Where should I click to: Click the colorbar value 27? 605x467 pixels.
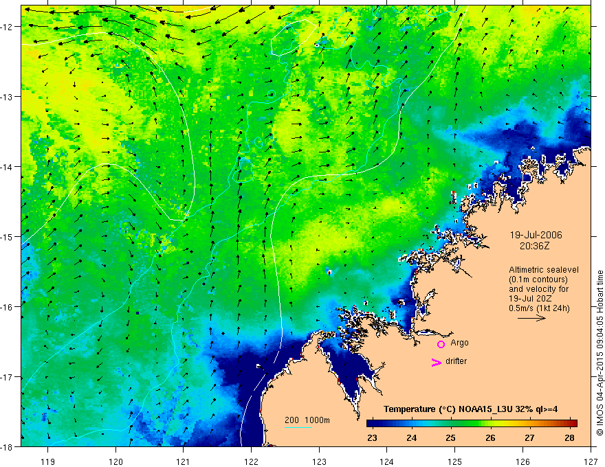(529, 437)
